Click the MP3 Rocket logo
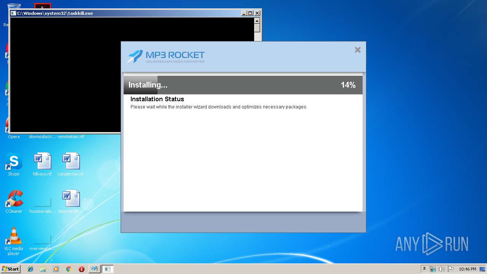The width and height of the screenshot is (487, 274). [x=166, y=57]
